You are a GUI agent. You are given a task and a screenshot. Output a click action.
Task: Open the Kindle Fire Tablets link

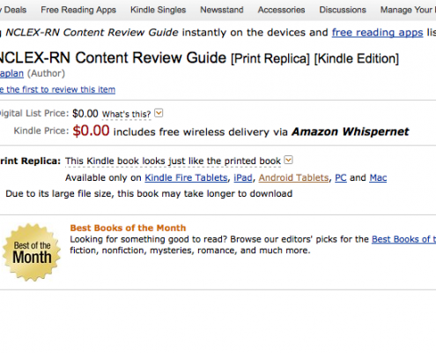(x=186, y=177)
